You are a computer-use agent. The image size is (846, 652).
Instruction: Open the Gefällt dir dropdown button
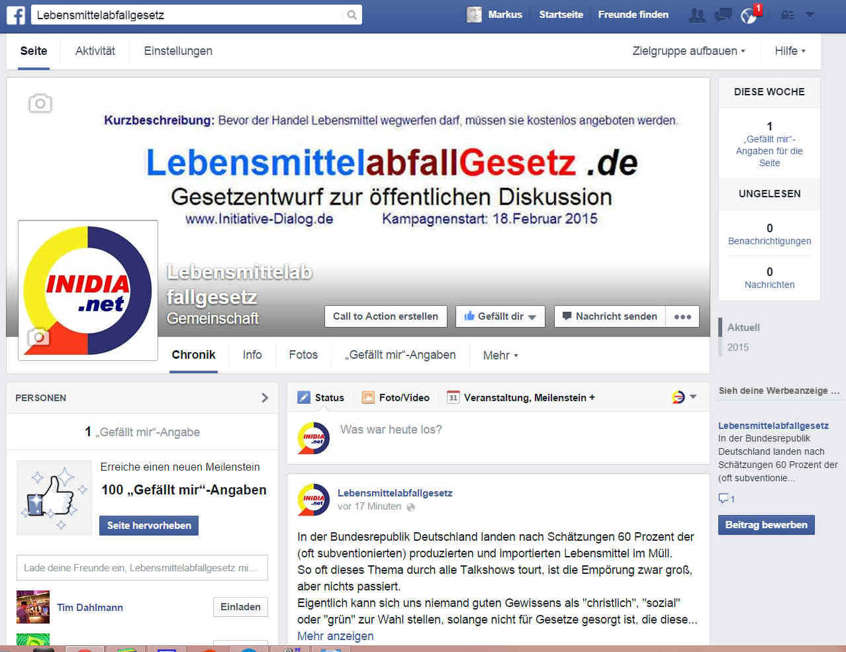tap(500, 316)
